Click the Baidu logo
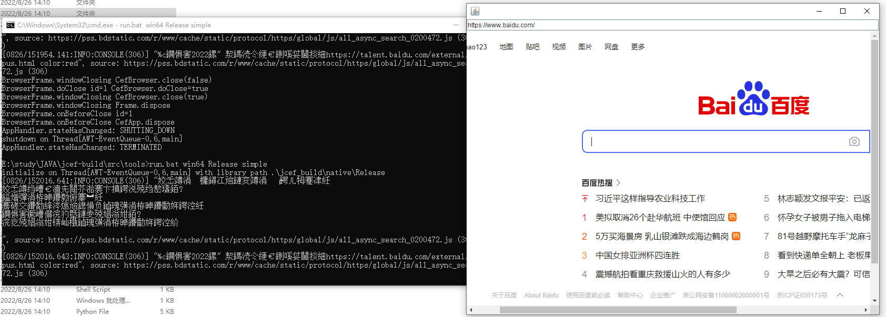The height and width of the screenshot is (317, 886). tap(753, 98)
